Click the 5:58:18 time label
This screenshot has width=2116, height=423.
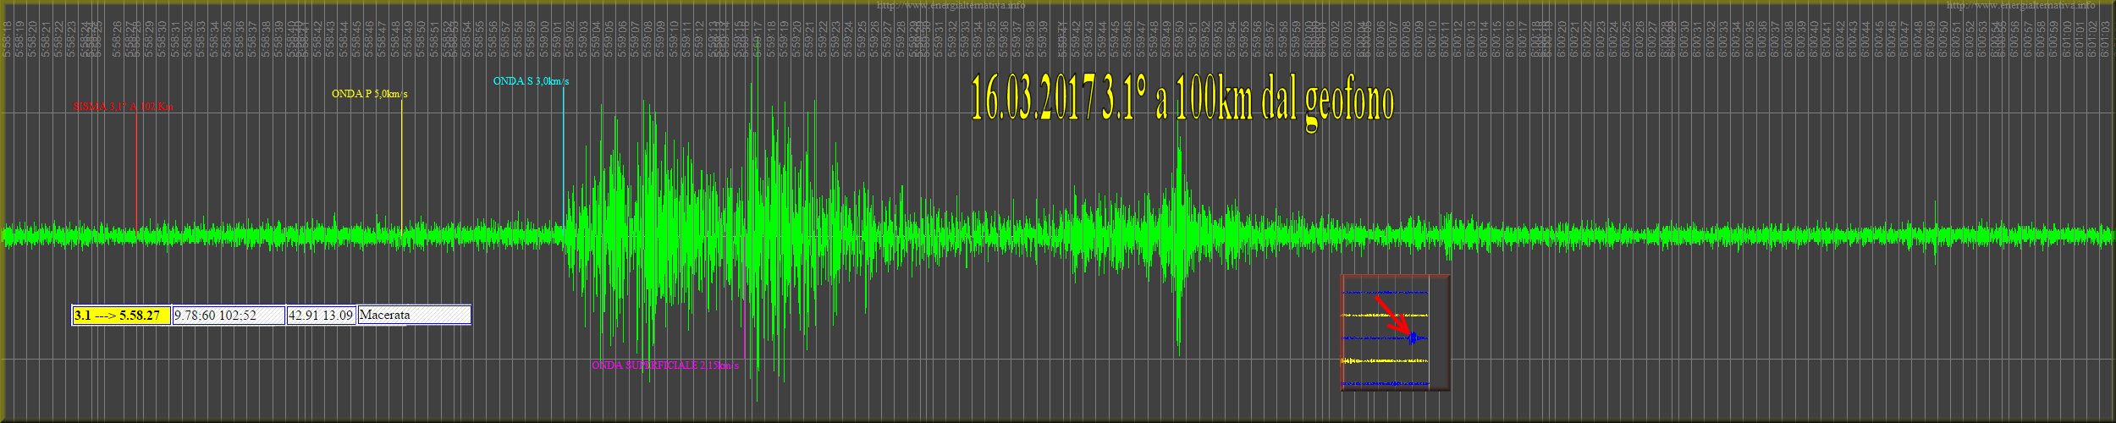point(7,40)
